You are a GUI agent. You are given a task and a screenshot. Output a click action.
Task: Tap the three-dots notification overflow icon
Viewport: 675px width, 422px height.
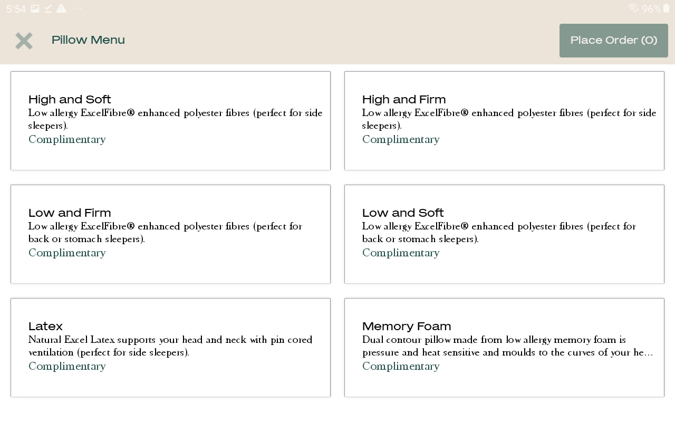78,8
